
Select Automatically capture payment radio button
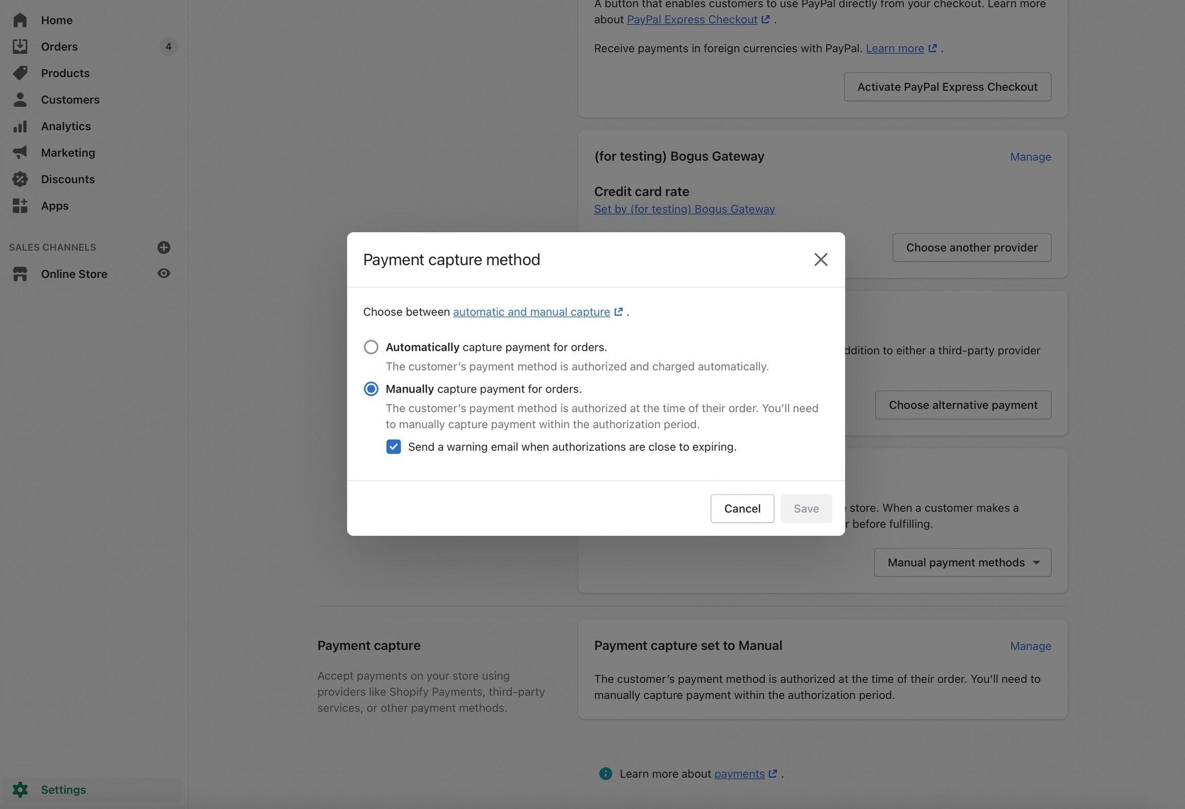(371, 347)
